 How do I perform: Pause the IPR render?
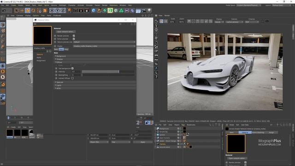pyautogui.click(x=166, y=21)
